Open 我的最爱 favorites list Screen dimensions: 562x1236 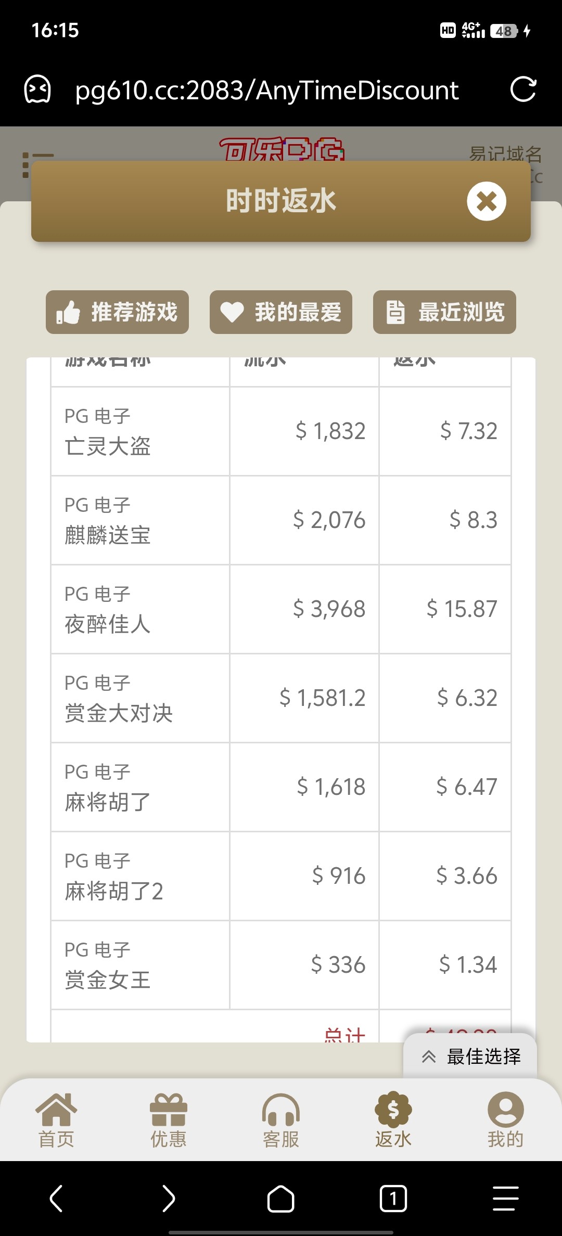click(x=281, y=312)
